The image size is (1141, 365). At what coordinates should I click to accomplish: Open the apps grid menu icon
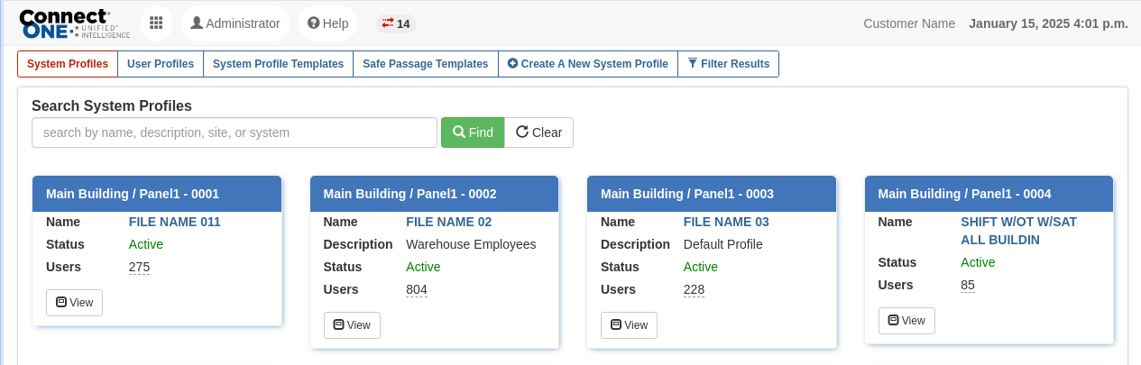tap(156, 23)
